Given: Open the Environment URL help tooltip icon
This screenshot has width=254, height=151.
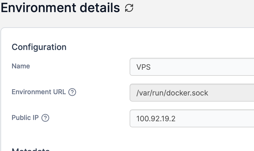Looking at the screenshot, I should tap(72, 92).
